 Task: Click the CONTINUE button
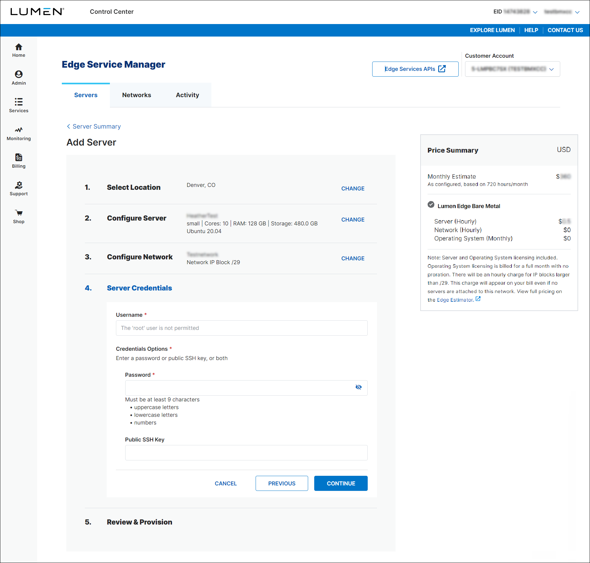pyautogui.click(x=341, y=483)
